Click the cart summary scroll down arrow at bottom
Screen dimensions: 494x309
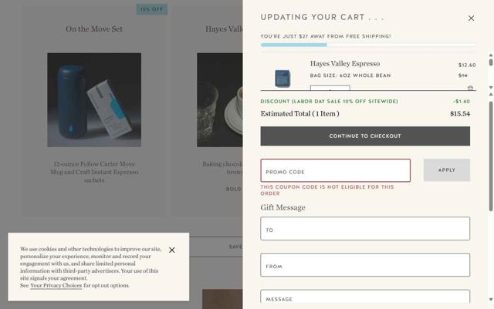pyautogui.click(x=491, y=300)
